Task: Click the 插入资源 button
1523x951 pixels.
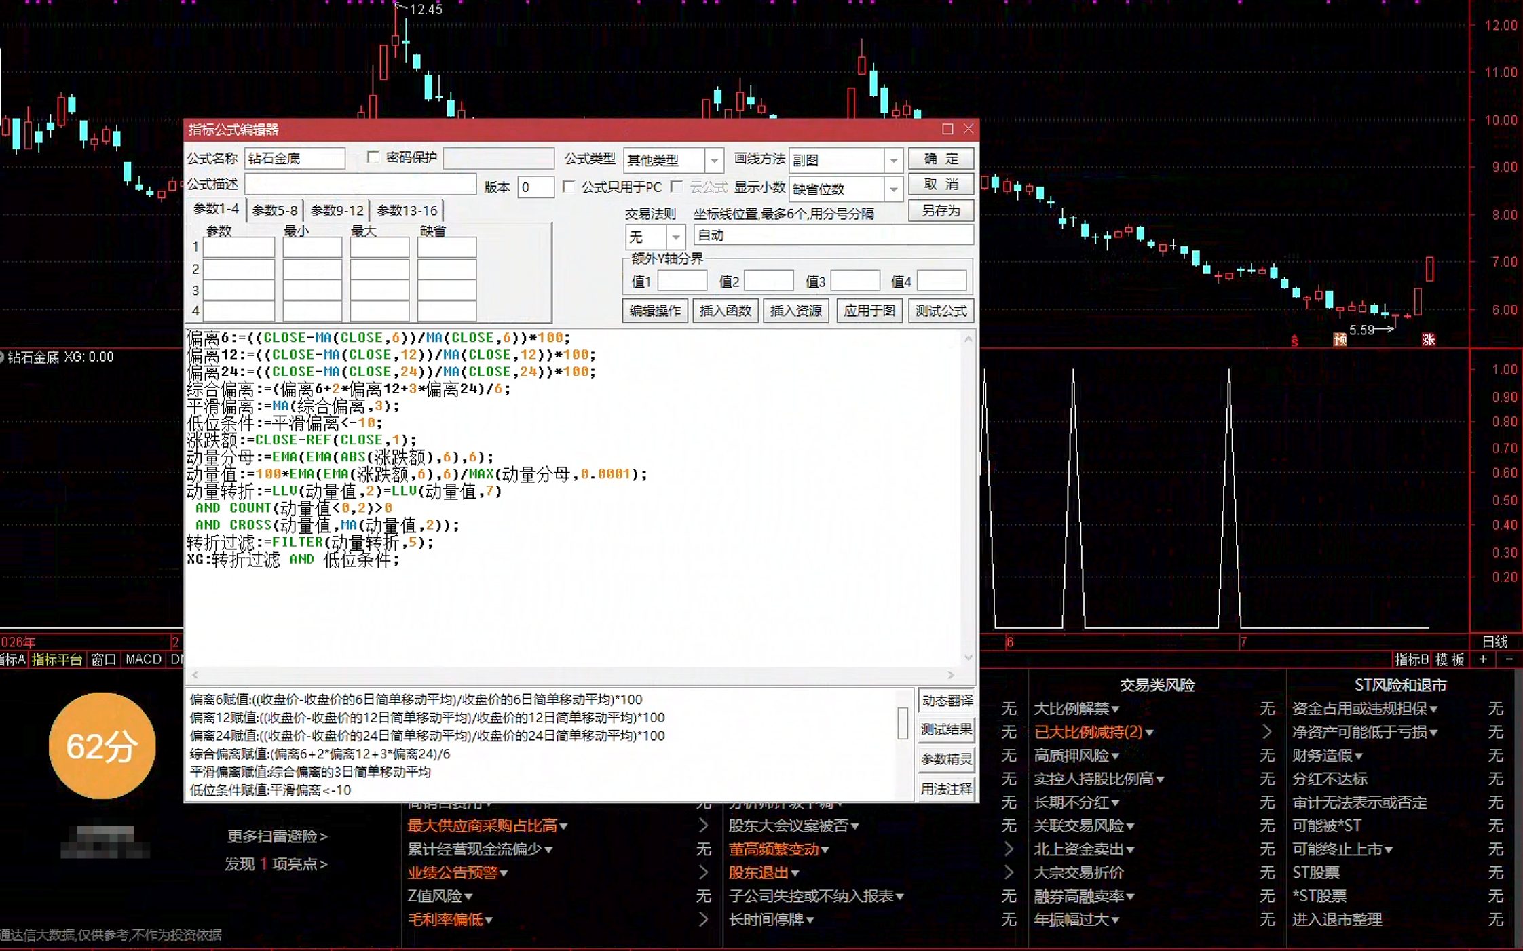Action: (x=796, y=311)
